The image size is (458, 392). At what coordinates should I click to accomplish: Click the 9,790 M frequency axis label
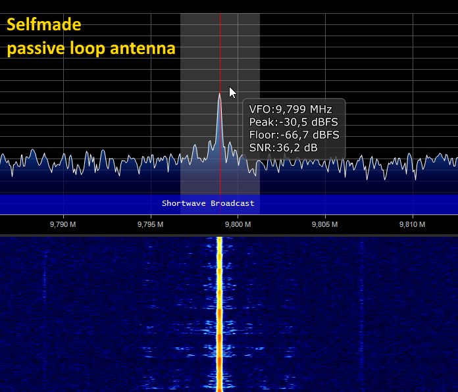(x=63, y=224)
